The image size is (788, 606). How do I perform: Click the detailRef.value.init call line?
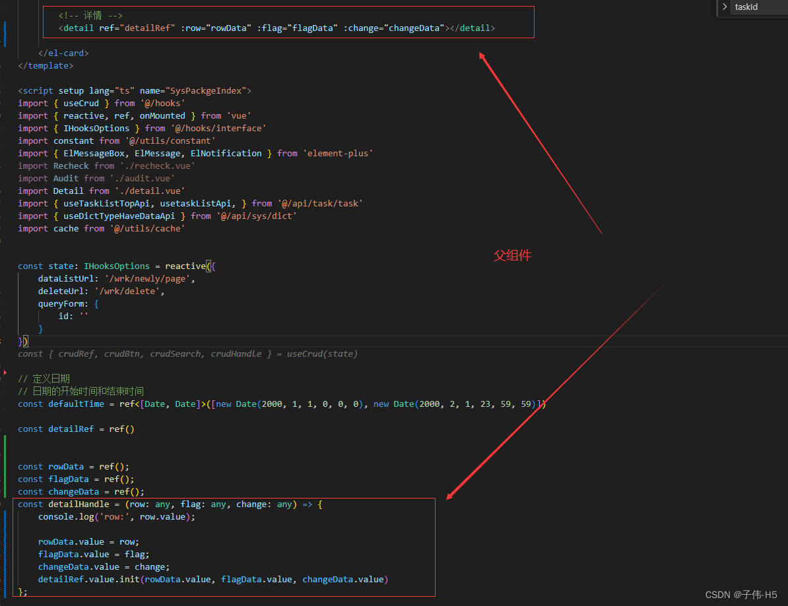coord(213,580)
